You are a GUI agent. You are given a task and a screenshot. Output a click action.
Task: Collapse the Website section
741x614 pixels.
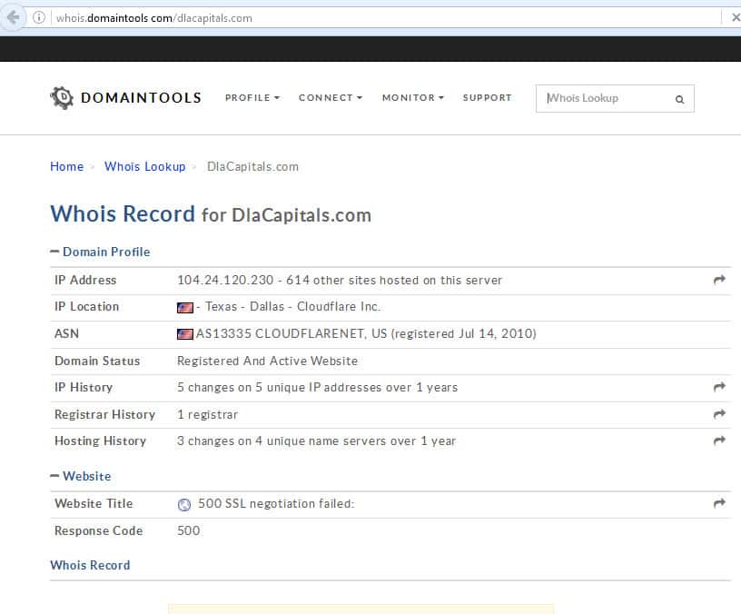pyautogui.click(x=80, y=476)
